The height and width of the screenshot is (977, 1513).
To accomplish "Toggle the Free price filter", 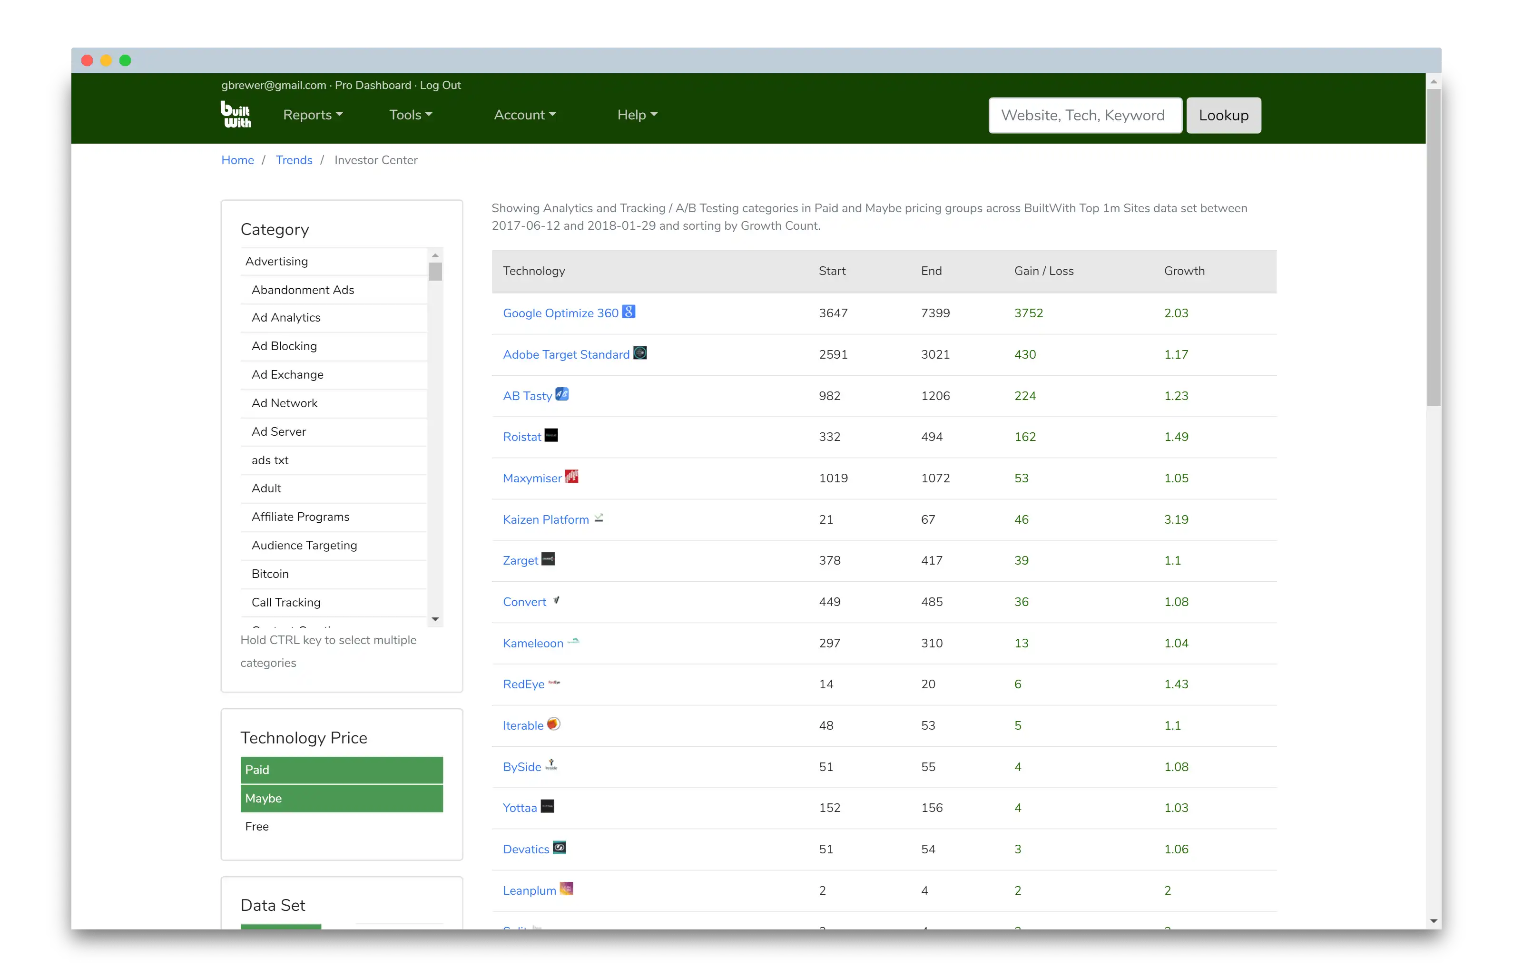I will point(341,827).
